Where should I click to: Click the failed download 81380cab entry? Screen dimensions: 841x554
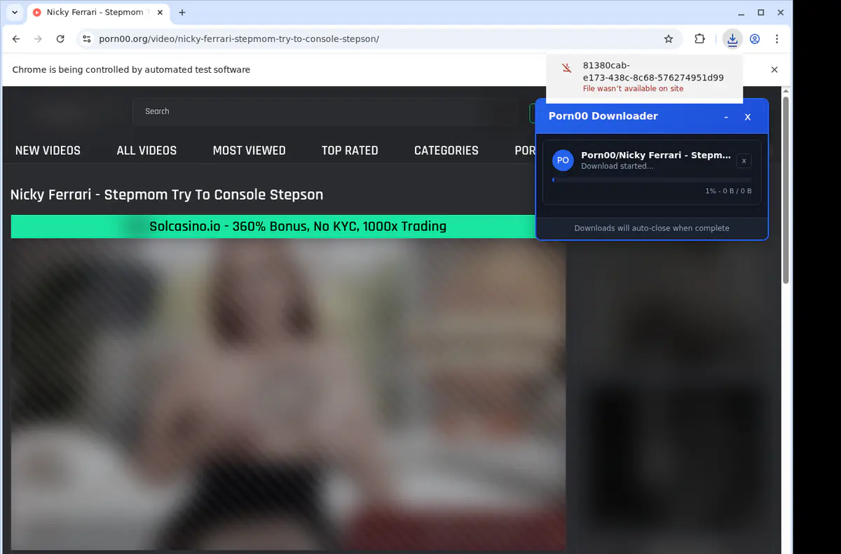point(645,77)
